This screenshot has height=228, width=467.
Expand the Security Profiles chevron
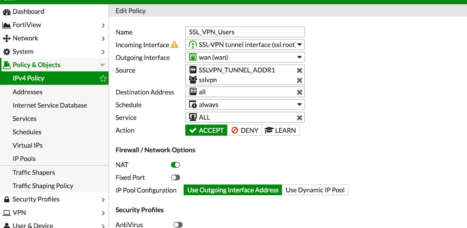pos(103,200)
